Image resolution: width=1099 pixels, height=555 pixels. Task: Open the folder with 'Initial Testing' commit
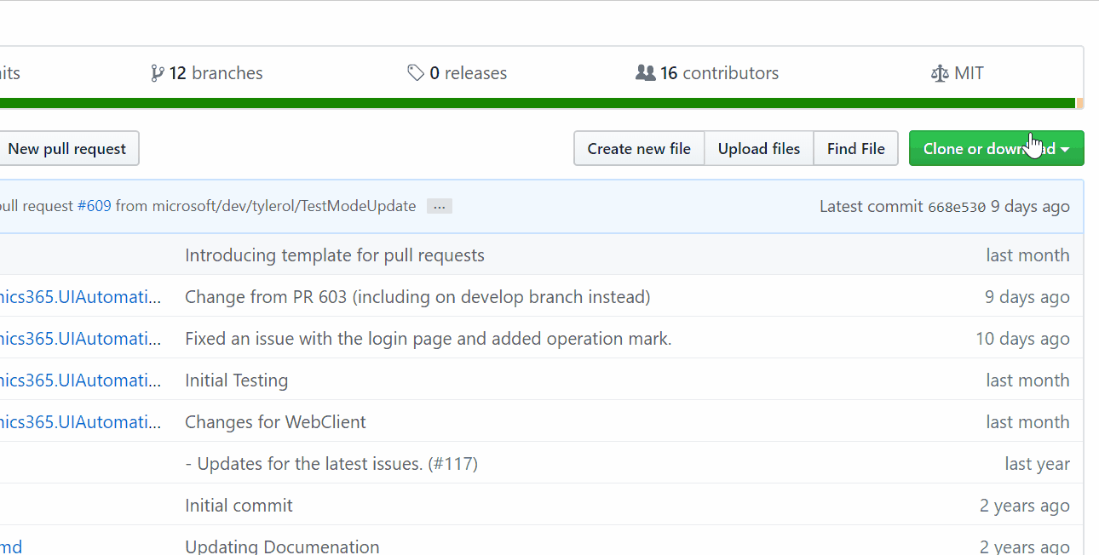click(80, 380)
